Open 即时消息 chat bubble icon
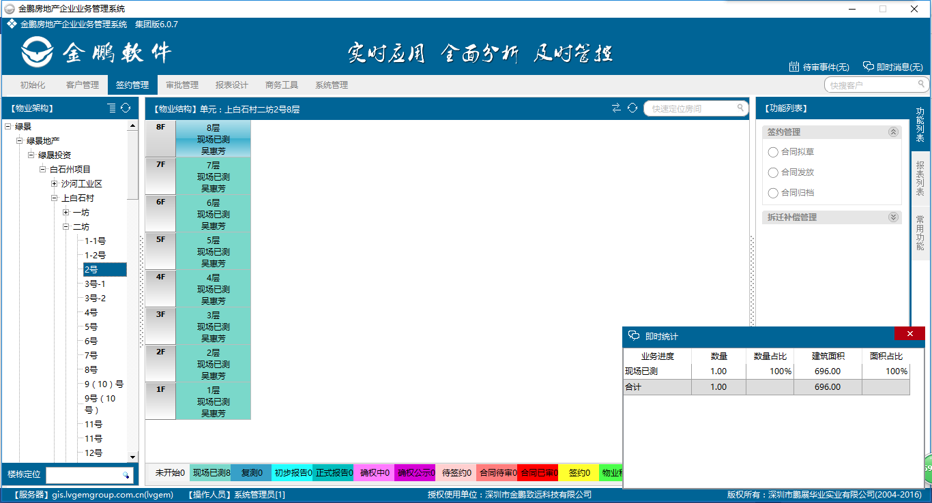 click(x=869, y=67)
